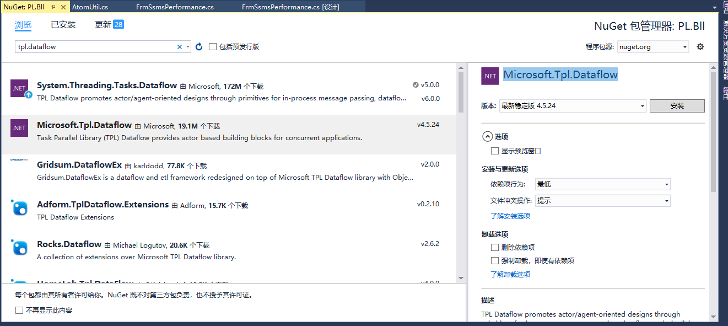Open the 通知 side panel tab

(725, 6)
